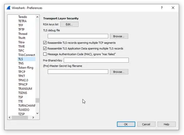Click the protocol list right scroll arrow
184x135 pixels.
[33, 117]
